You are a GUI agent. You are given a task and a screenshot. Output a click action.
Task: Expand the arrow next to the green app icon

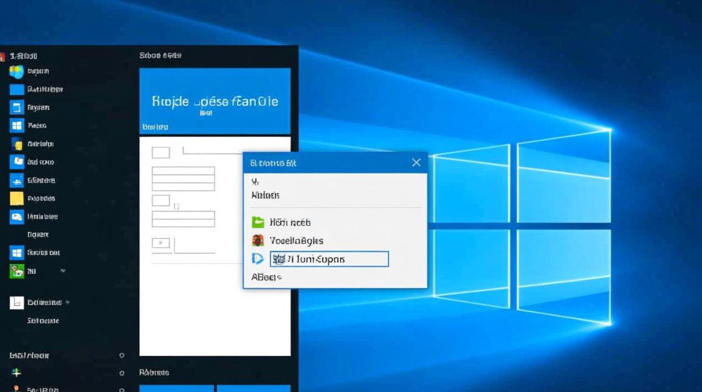tap(63, 271)
